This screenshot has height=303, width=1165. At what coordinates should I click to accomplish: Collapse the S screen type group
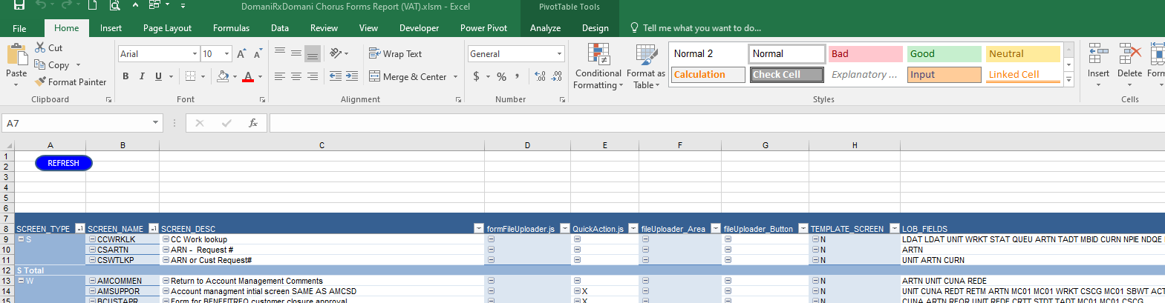(x=22, y=239)
